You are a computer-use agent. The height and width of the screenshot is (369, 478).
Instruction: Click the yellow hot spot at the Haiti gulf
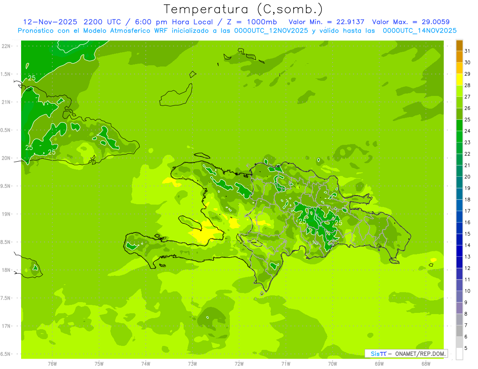click(x=205, y=235)
